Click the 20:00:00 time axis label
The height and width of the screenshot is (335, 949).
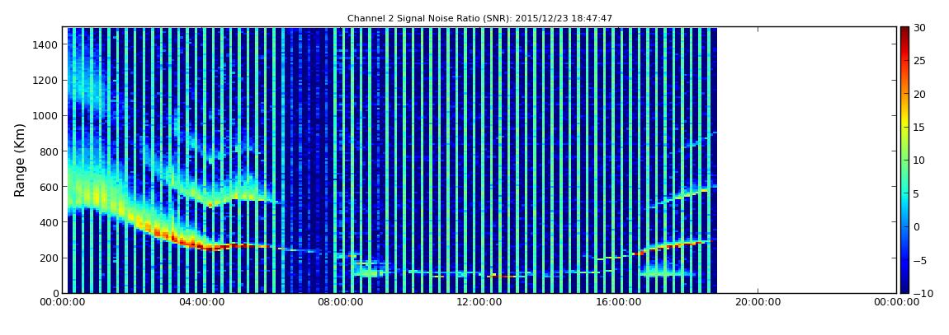pos(758,302)
